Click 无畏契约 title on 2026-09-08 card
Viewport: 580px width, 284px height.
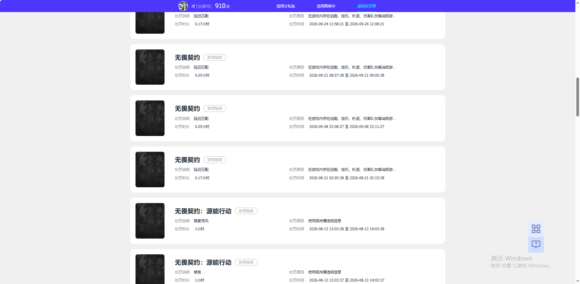tap(187, 108)
